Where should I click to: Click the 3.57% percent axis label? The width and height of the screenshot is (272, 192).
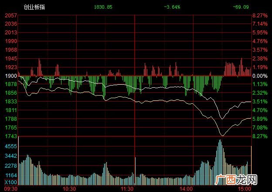coord(260,50)
